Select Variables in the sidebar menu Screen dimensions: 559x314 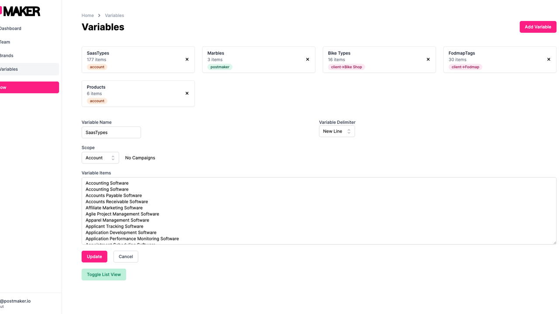(9, 69)
